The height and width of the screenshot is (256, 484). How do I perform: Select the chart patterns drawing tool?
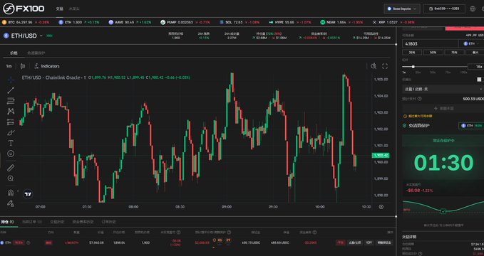click(11, 112)
